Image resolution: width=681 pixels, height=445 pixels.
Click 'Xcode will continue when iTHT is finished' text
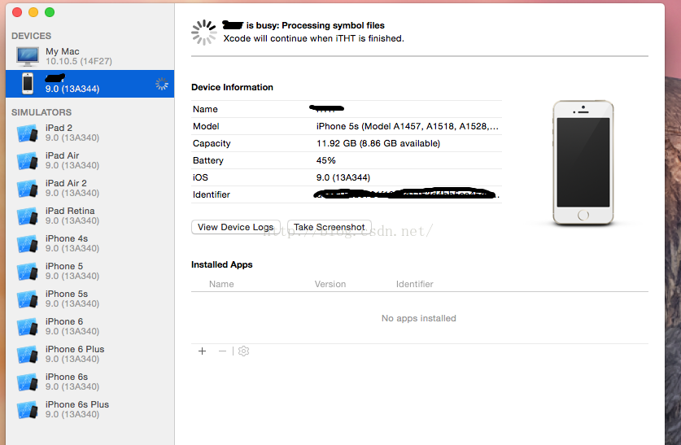tap(313, 38)
